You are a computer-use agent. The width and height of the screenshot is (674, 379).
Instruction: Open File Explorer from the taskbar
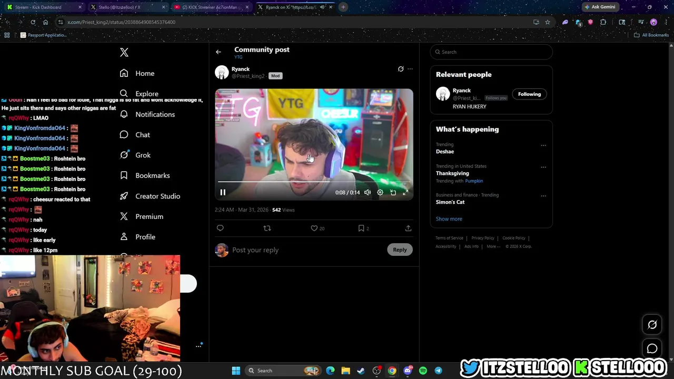(345, 371)
